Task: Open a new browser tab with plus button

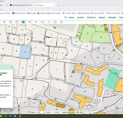Action: pyautogui.click(x=59, y=5)
